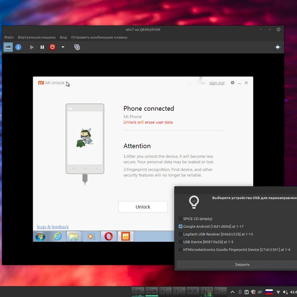The width and height of the screenshot is (297, 297).
Task: Close the win7 QEMU/KVM window
Action: tap(278, 29)
